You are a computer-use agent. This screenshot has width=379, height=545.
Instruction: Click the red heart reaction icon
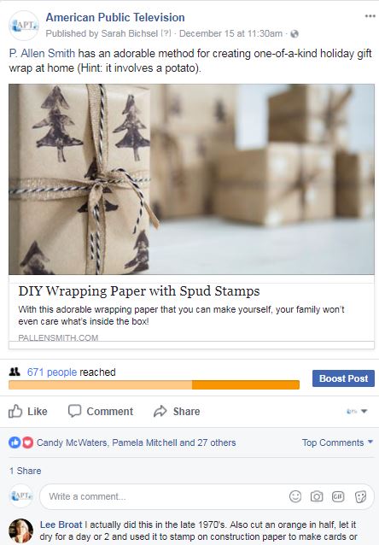point(27,442)
